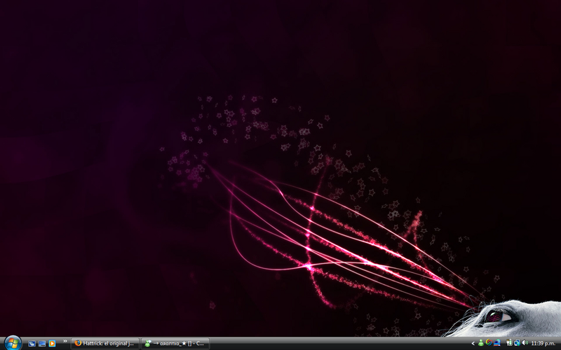This screenshot has height=350, width=561.
Task: Click the 11:39 p.m. clock
Action: click(544, 344)
